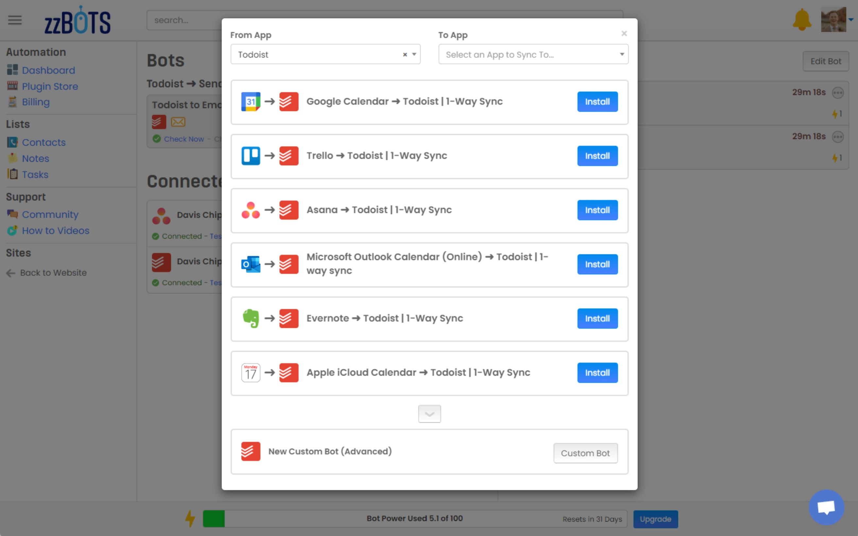Screen dimensions: 858x536
Task: Open the Custom Bot advanced option
Action: click(585, 453)
